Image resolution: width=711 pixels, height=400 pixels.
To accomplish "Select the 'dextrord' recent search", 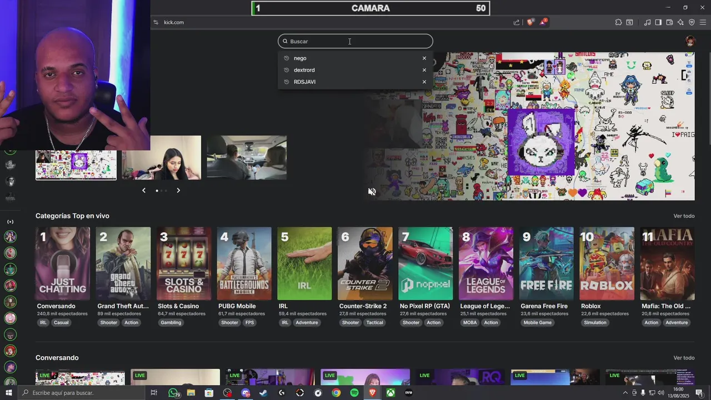I will pyautogui.click(x=304, y=70).
